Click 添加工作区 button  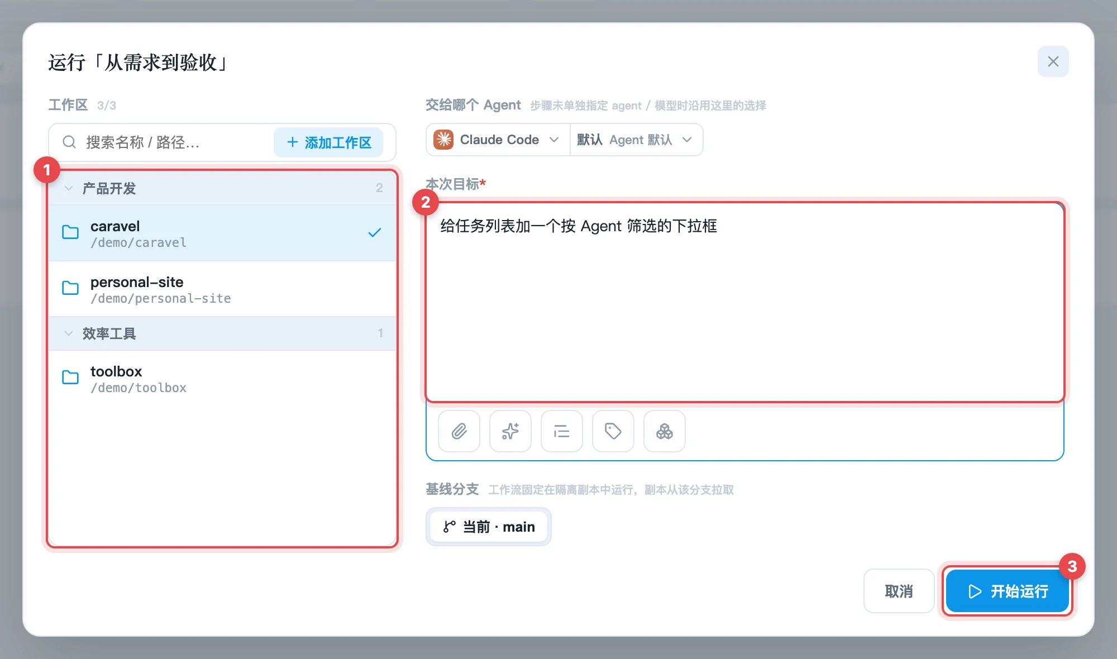[328, 142]
